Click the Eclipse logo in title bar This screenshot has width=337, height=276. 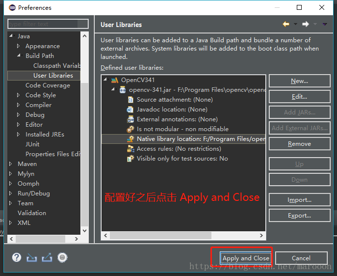[12, 8]
